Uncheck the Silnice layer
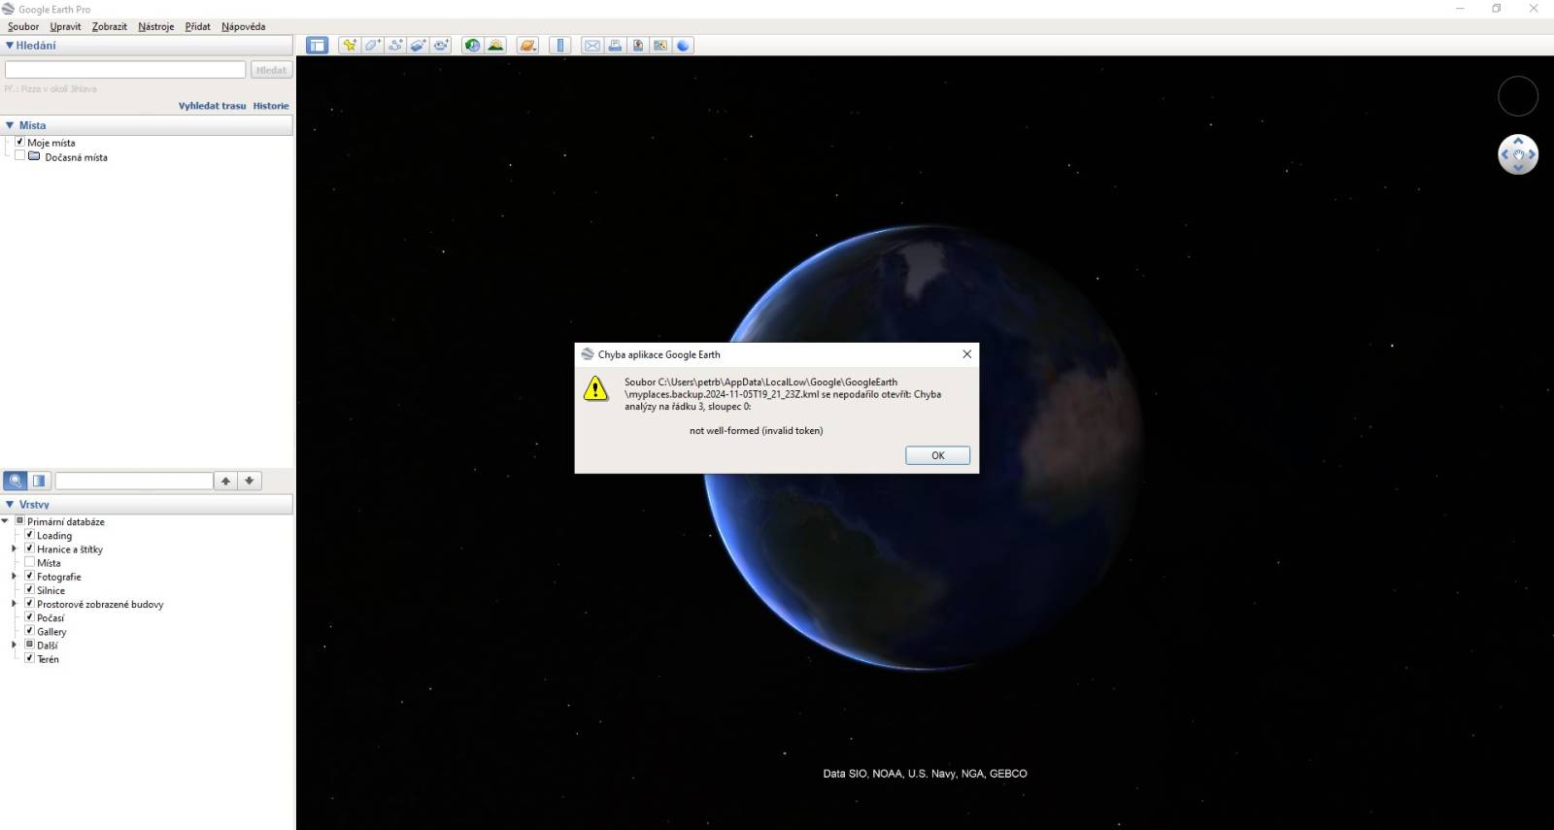The image size is (1554, 830). [29, 589]
